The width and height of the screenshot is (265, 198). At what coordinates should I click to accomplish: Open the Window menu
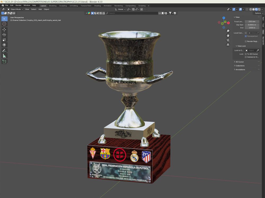(x=27, y=5)
